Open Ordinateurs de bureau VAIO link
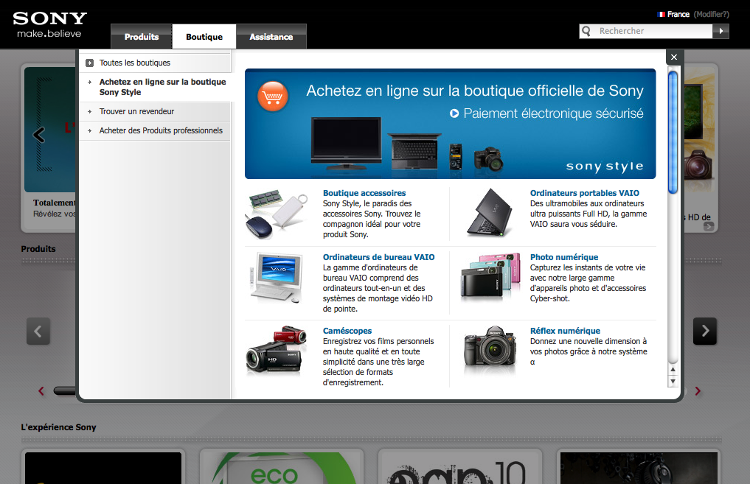Viewport: 750px width, 484px height. point(378,257)
